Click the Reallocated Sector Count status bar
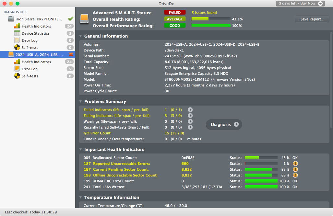This screenshot has width=333, height=216. 261,158
